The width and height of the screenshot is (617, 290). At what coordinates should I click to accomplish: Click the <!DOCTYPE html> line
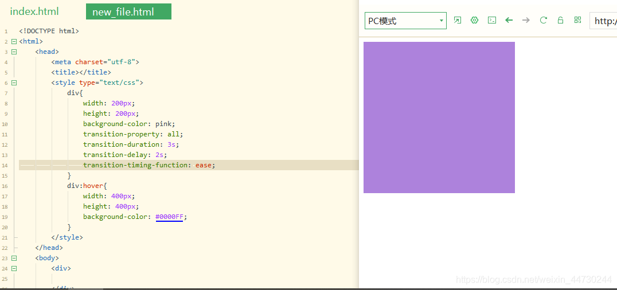tap(49, 31)
